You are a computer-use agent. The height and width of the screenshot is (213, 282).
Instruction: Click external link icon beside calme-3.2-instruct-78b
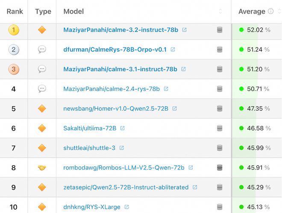[185, 30]
